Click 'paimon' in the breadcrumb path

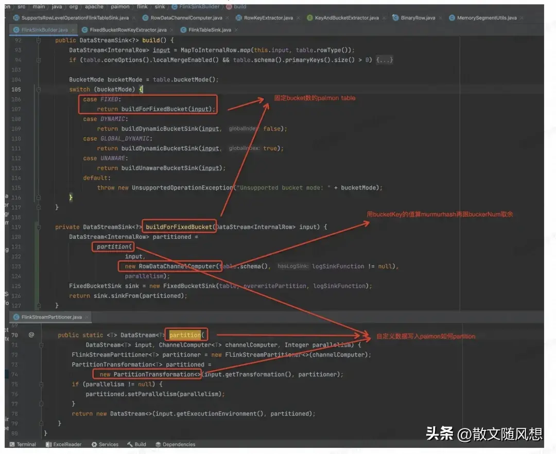[120, 6]
